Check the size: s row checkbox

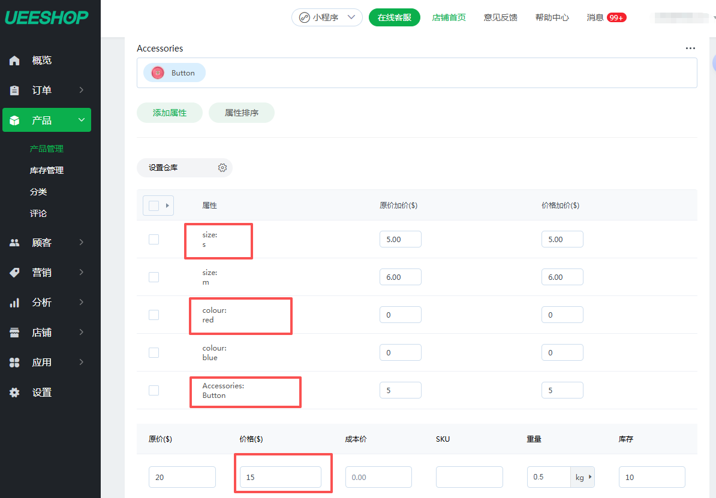(x=154, y=239)
